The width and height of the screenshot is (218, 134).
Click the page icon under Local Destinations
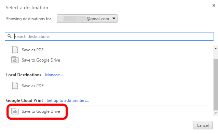(15, 85)
